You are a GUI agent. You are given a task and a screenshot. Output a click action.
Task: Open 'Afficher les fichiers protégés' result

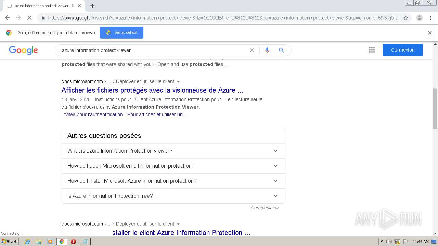153,90
